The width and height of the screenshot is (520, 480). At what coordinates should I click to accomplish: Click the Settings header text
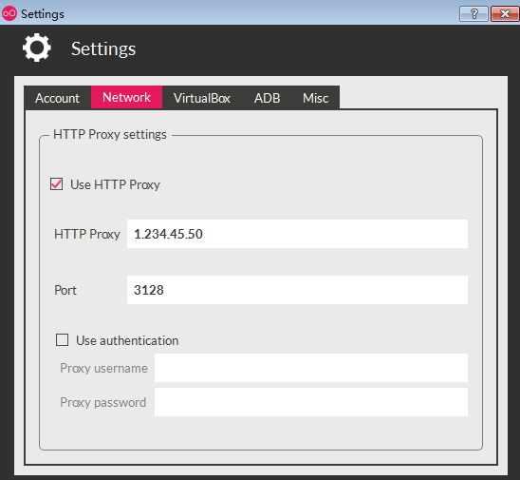(103, 49)
